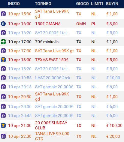Click the GIOCO column header
Viewport: 124px width, 142px height.
[82, 4]
